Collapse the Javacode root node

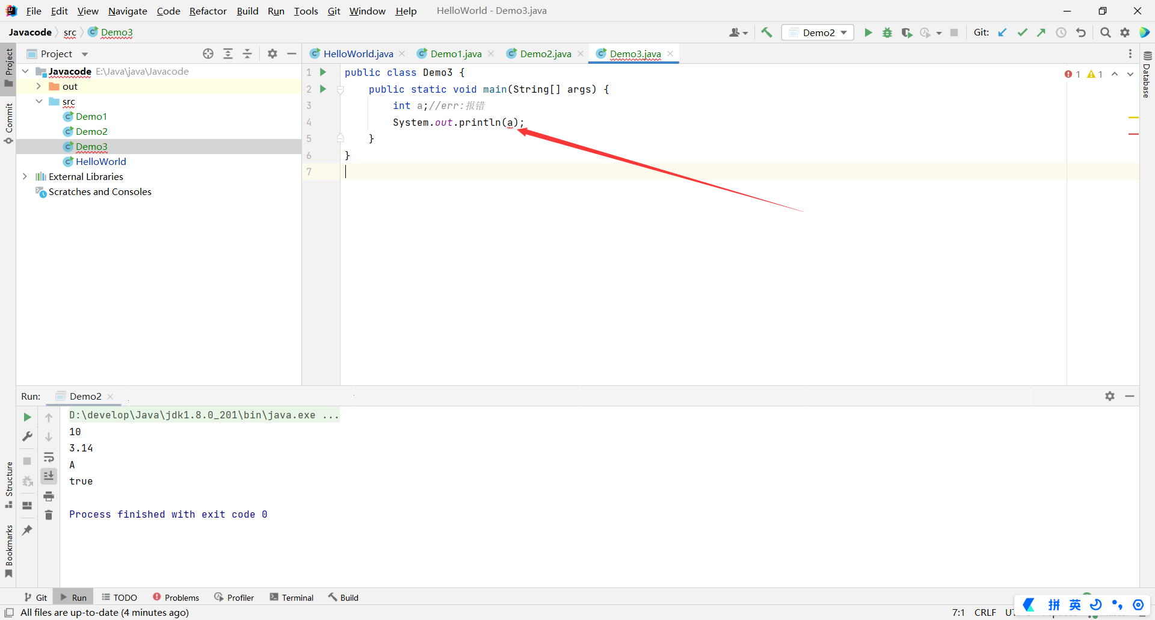pos(25,71)
